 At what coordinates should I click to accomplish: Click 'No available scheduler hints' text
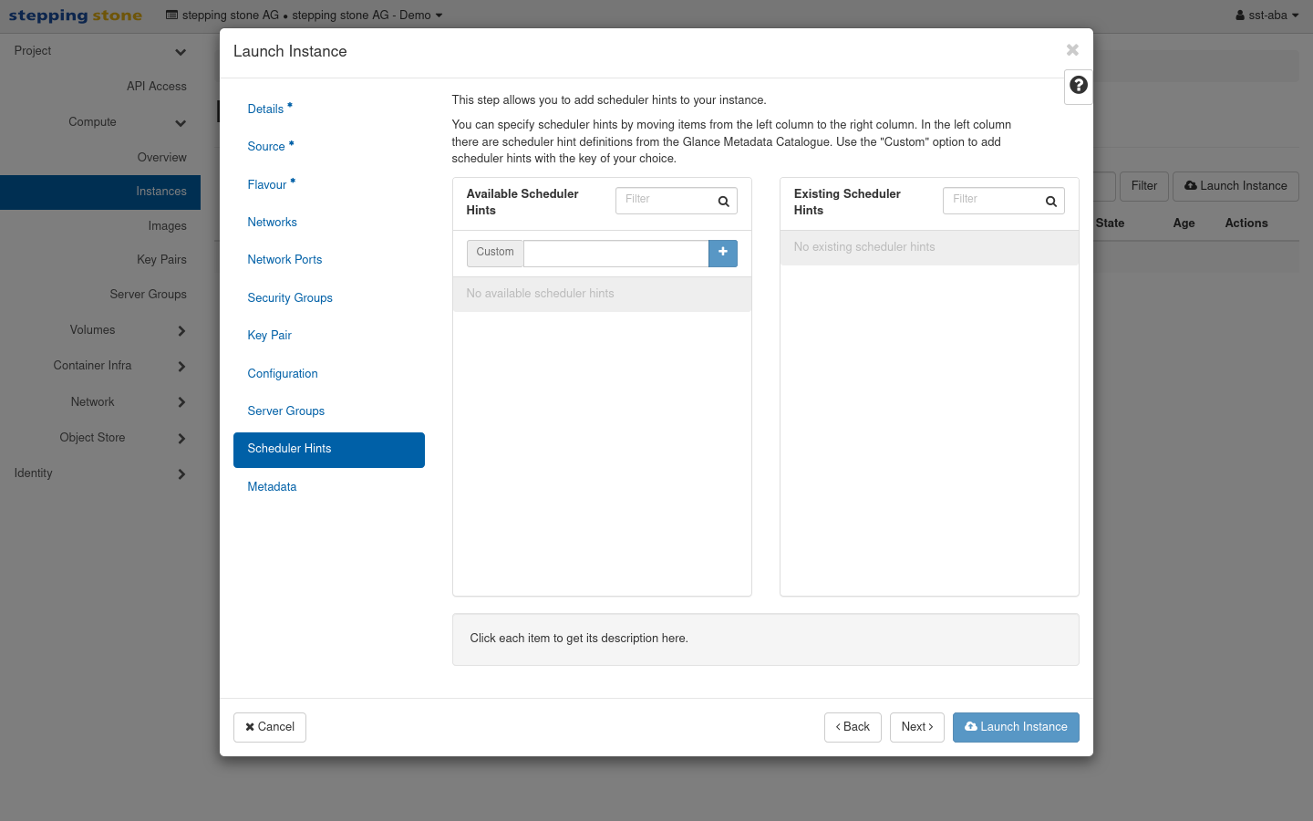[x=540, y=294]
